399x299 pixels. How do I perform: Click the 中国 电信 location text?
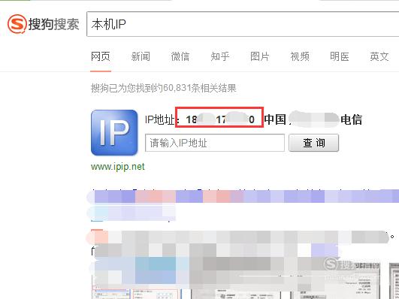click(x=313, y=119)
